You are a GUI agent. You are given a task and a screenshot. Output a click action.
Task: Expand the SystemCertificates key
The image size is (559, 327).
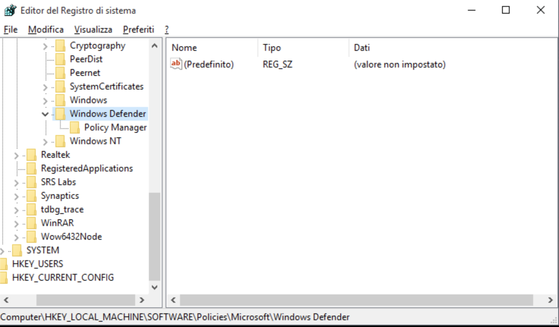pyautogui.click(x=45, y=87)
